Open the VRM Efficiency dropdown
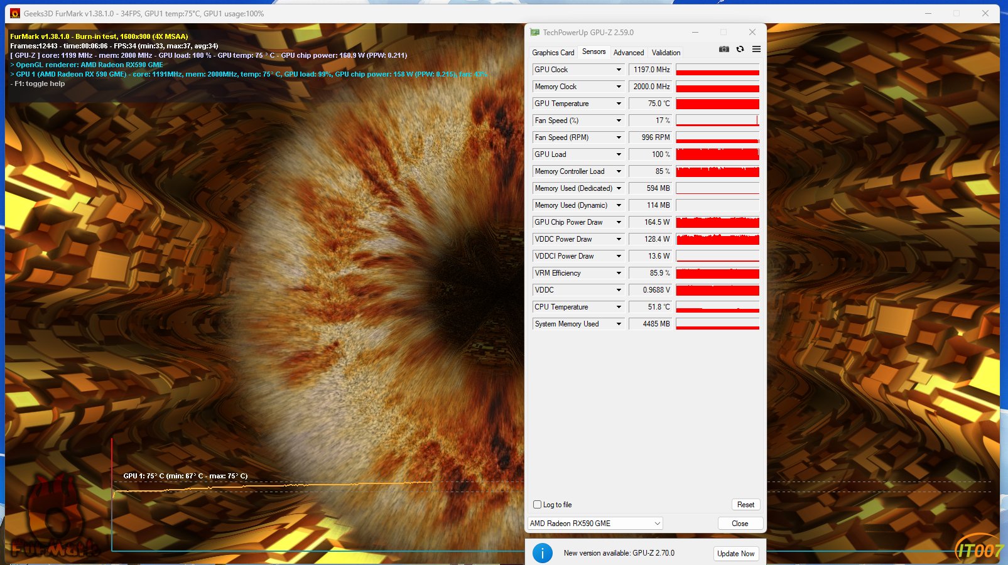The width and height of the screenshot is (1008, 565). (x=619, y=273)
